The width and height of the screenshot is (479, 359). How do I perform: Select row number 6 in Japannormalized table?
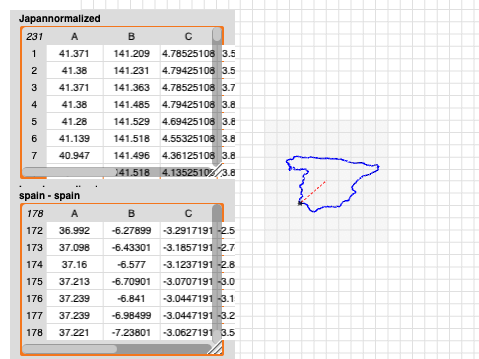pyautogui.click(x=34, y=139)
